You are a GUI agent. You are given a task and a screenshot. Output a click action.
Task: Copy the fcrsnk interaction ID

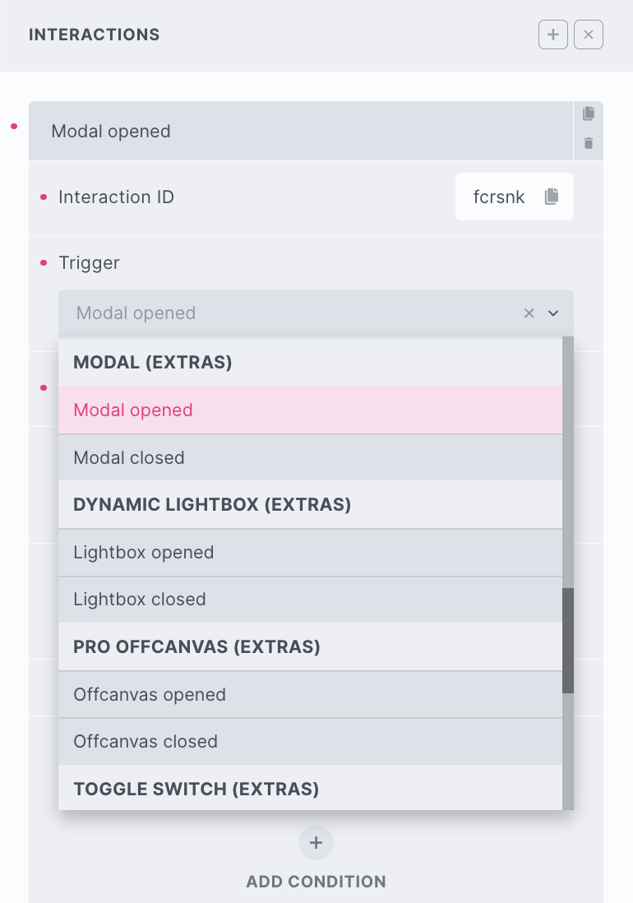coord(552,197)
